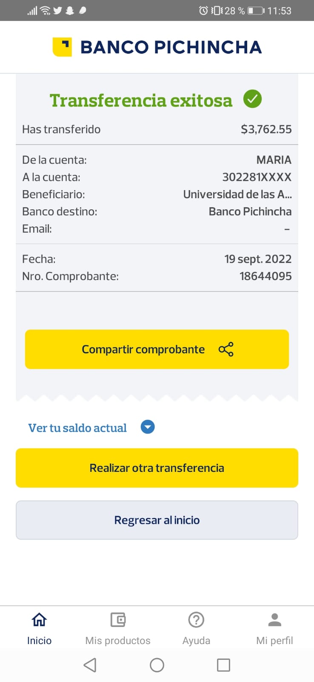314x682 pixels.
Task: Tap the Ayuda question mark icon
Action: pos(196,619)
